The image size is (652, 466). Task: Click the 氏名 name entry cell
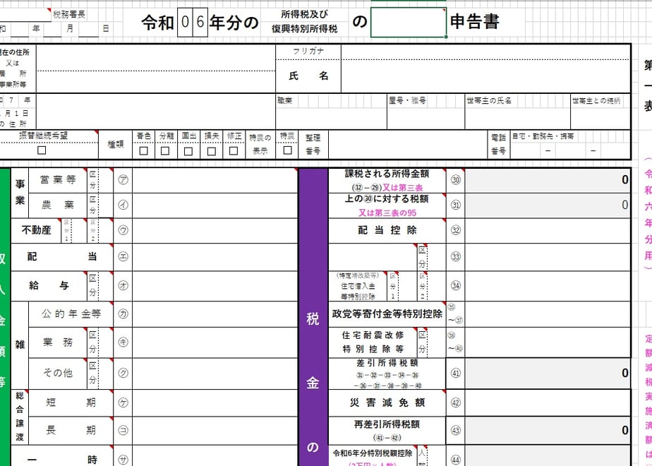[x=485, y=76]
